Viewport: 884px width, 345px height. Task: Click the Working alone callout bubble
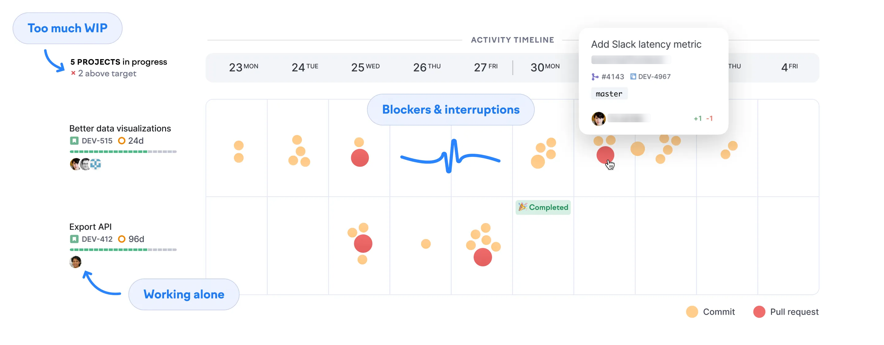pos(184,294)
